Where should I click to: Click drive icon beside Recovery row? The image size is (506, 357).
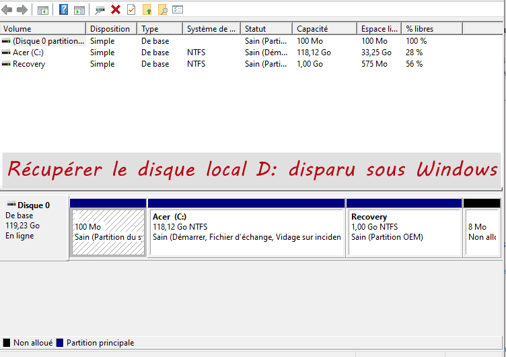6,64
